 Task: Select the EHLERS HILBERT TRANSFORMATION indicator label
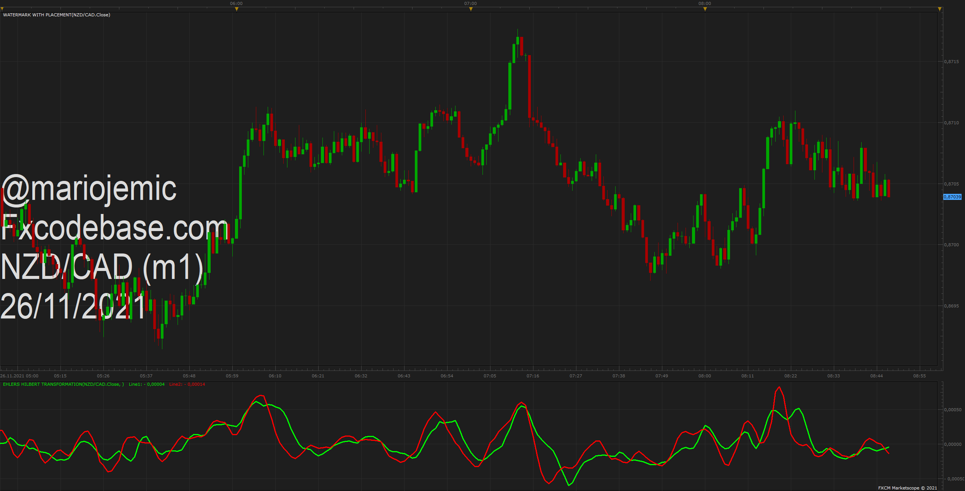coord(63,384)
